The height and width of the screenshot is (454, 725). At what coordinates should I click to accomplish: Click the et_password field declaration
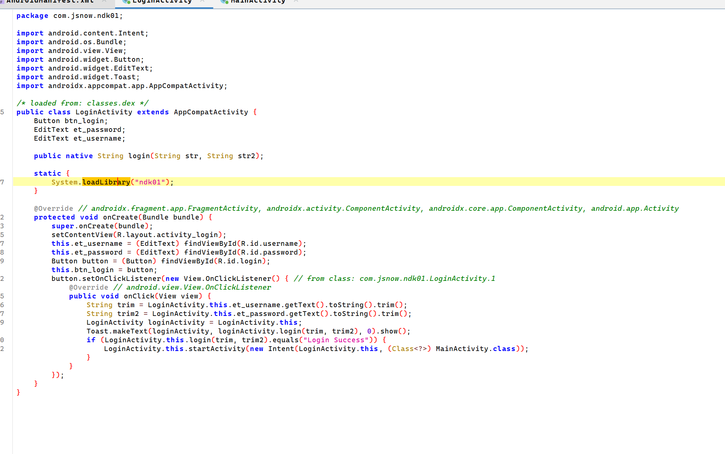tap(97, 129)
